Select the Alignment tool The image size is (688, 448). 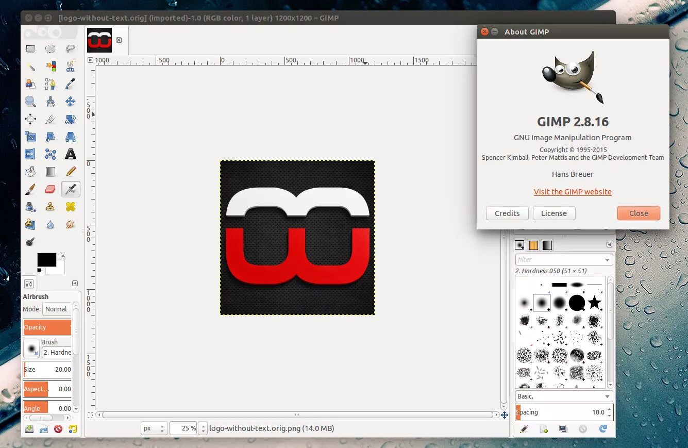(x=30, y=119)
